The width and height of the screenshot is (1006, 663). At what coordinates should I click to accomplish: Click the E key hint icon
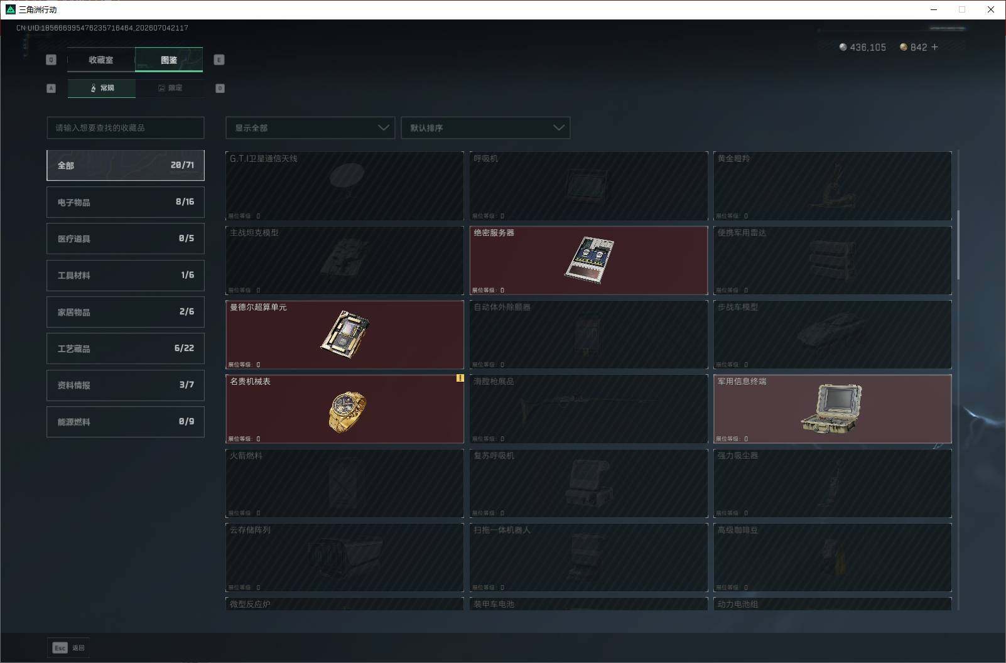[x=219, y=60]
